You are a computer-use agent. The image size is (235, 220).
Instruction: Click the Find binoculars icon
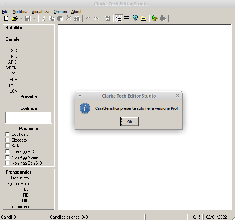[x=76, y=18]
